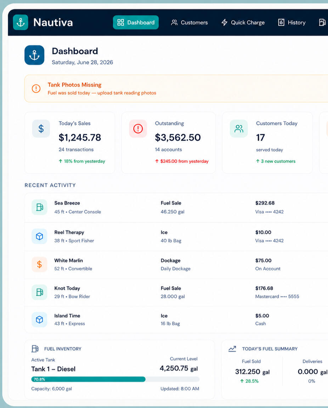Click the red alert icon on Outstanding card
328x408 pixels.
click(138, 128)
